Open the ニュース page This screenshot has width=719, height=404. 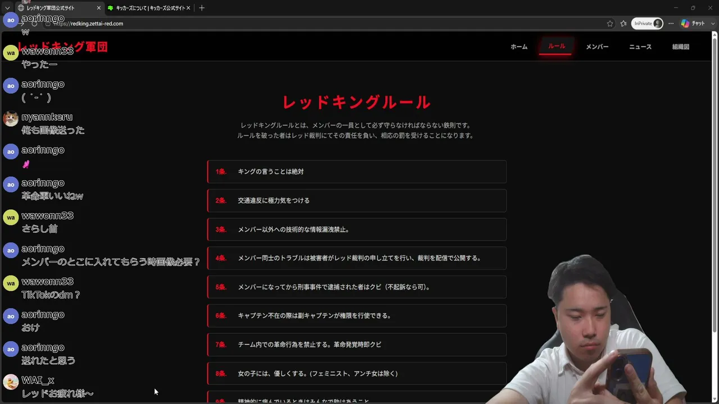[x=640, y=47]
